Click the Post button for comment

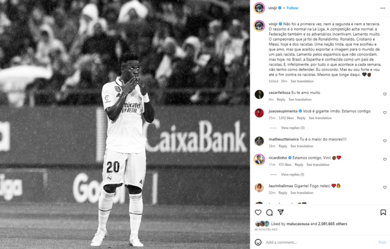[x=382, y=242]
